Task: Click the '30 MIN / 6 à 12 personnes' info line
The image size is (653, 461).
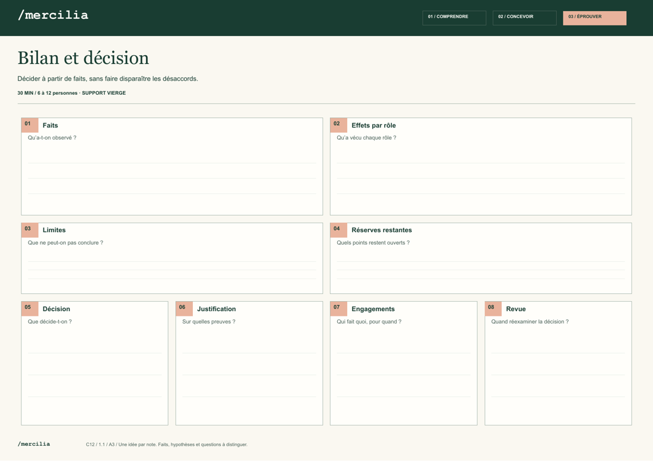Action: coord(72,93)
